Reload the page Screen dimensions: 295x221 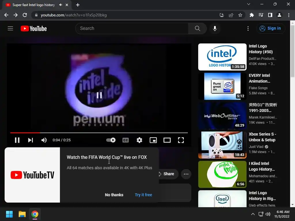click(x=25, y=15)
